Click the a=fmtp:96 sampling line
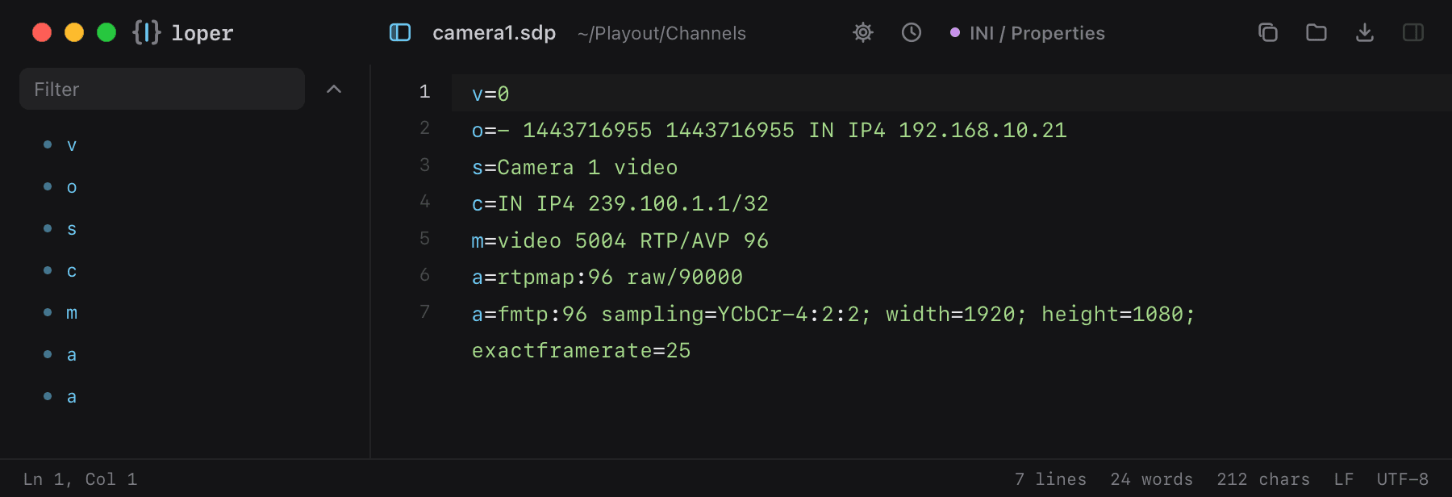Viewport: 1452px width, 497px height. pyautogui.click(x=833, y=314)
